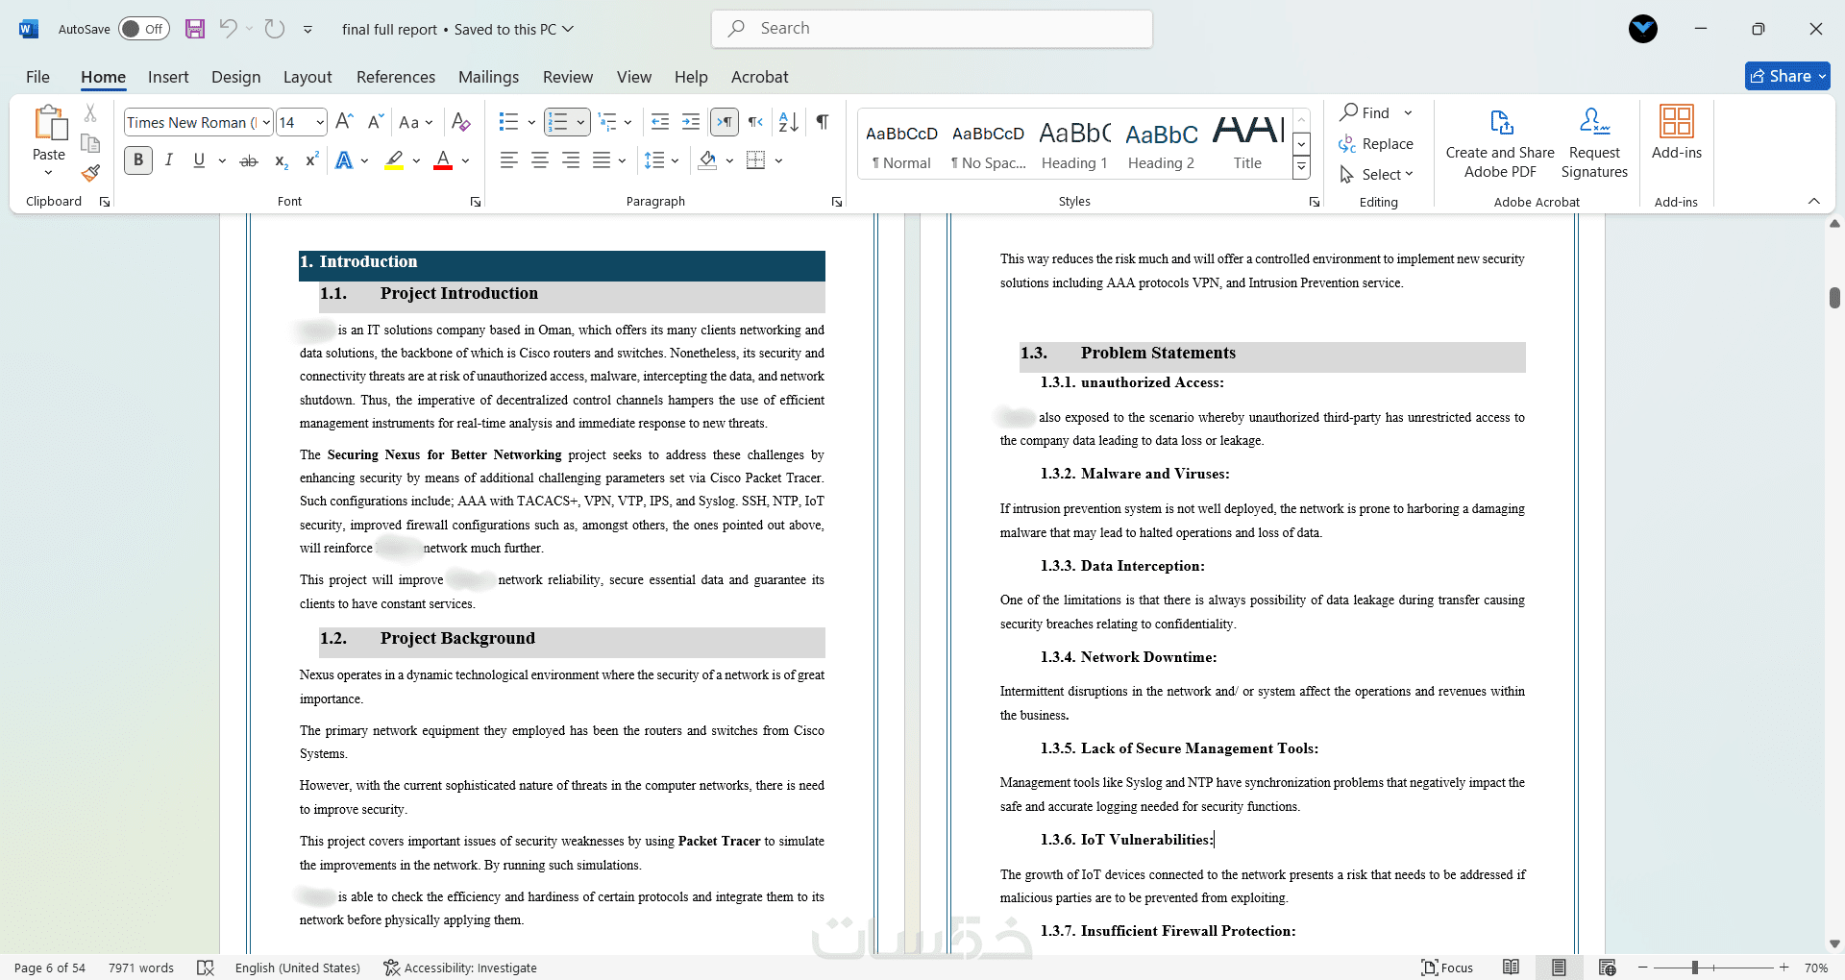This screenshot has height=980, width=1845.
Task: Apply Heading 1 style
Action: 1075,144
